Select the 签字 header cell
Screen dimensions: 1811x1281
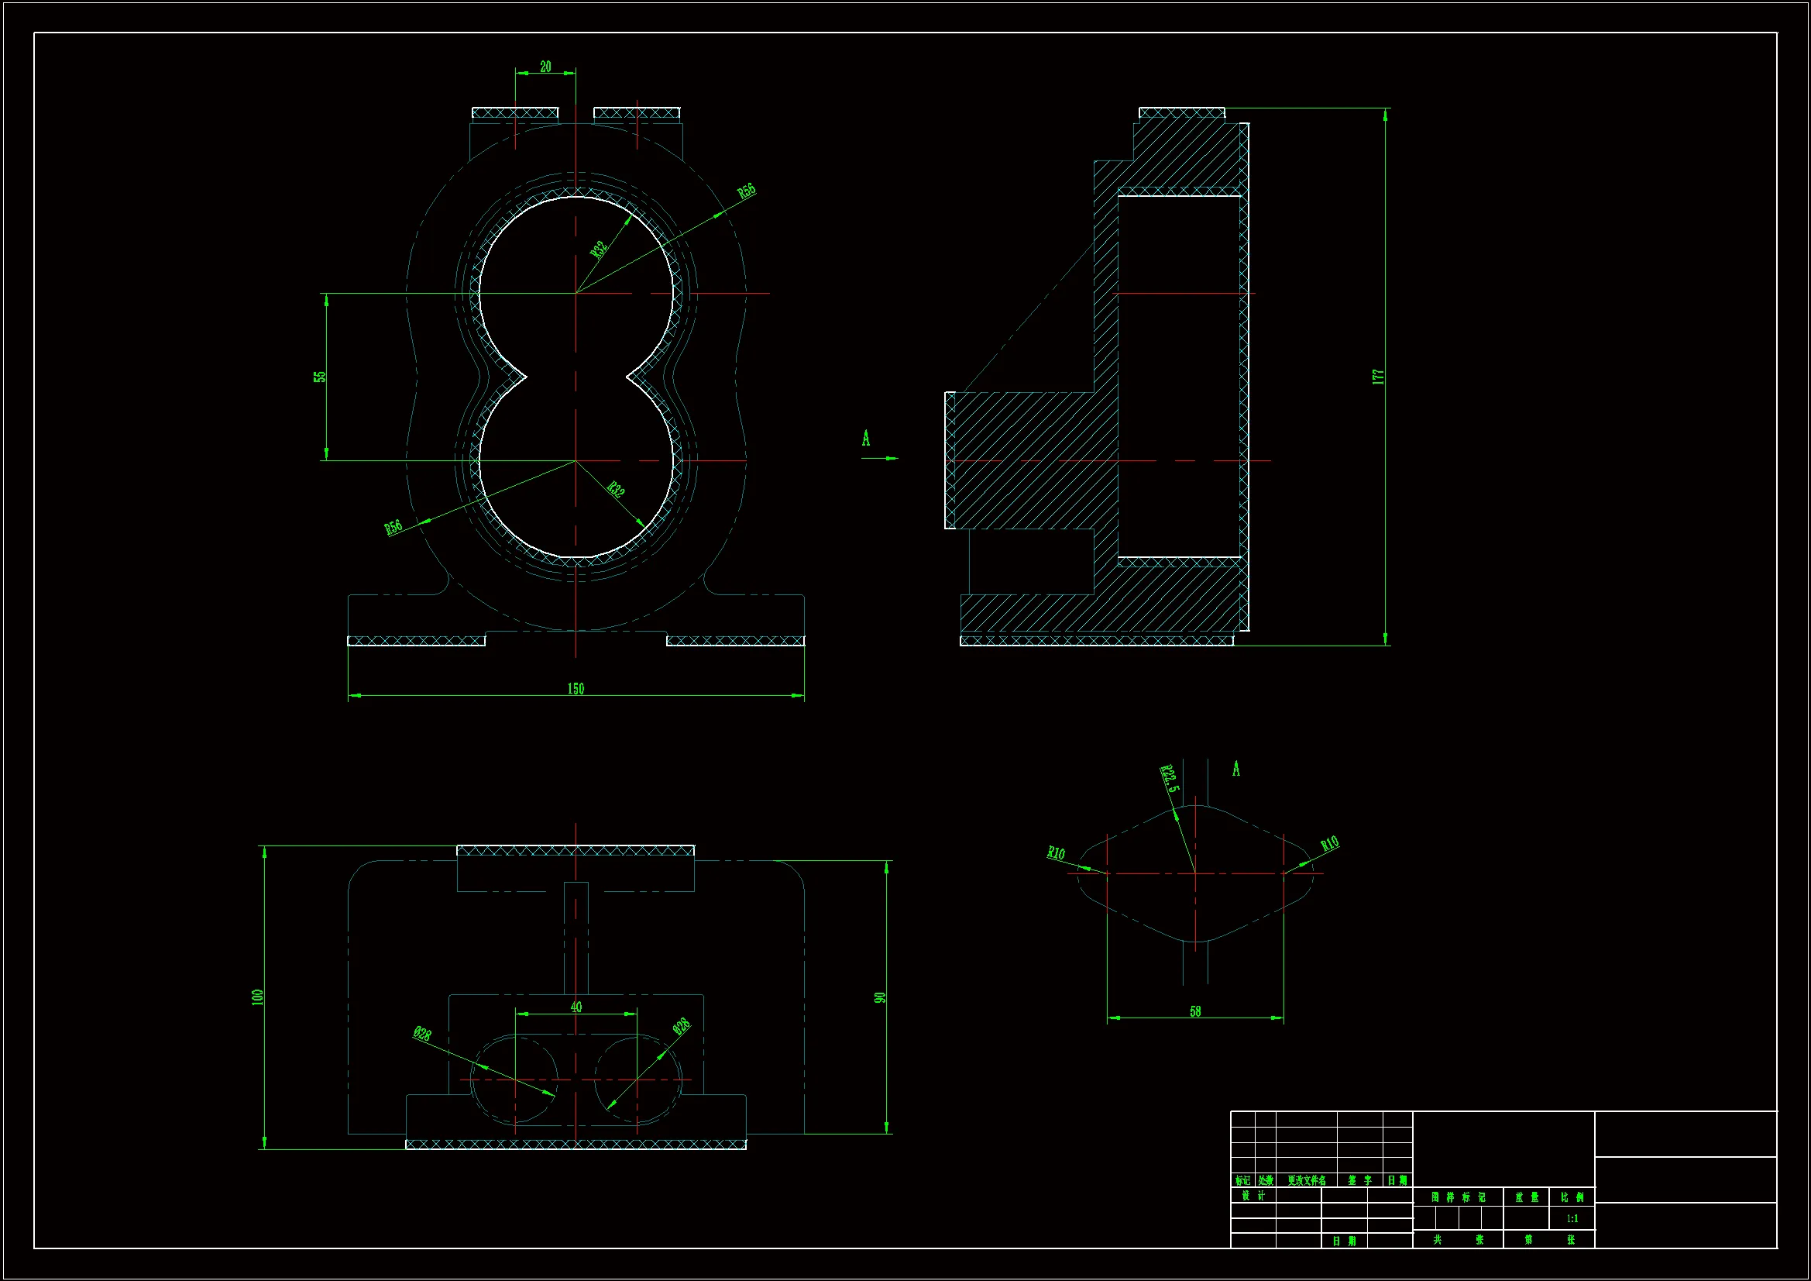[x=1359, y=1180]
